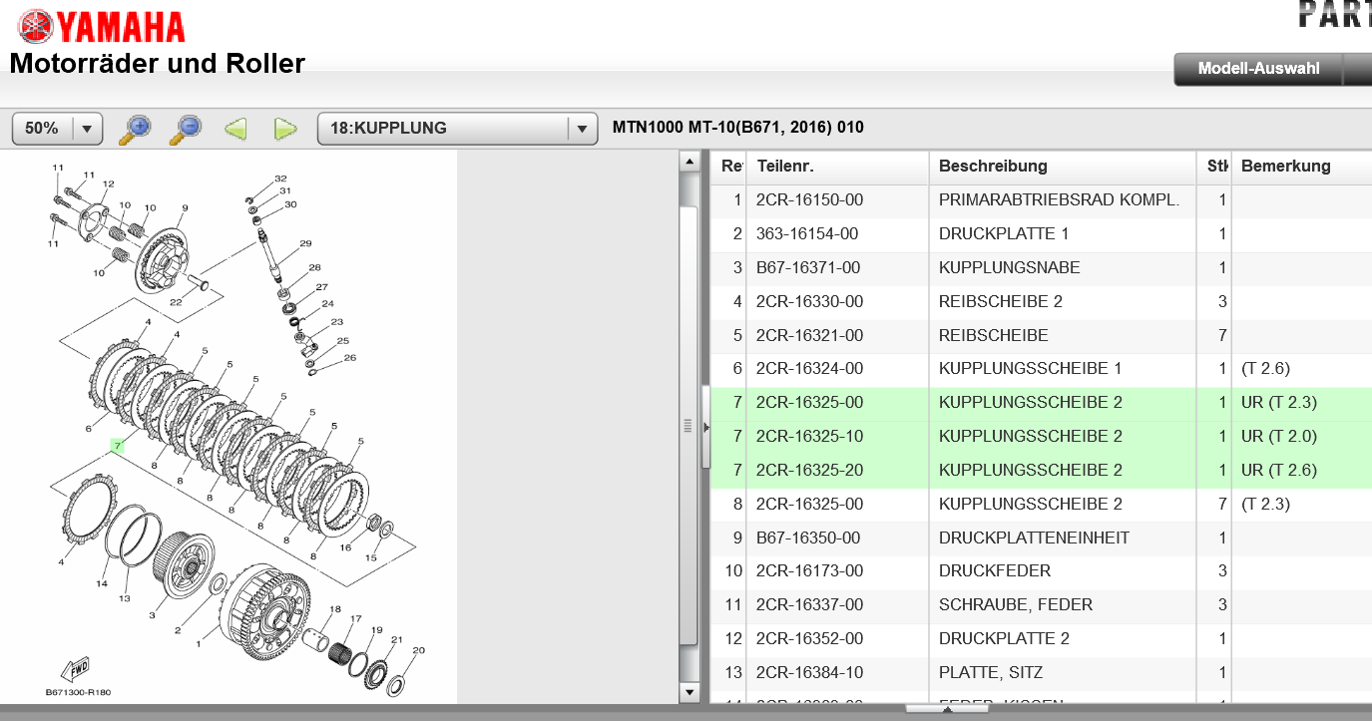Click the expand handle below the parts table
The width and height of the screenshot is (1372, 721).
coord(946,709)
